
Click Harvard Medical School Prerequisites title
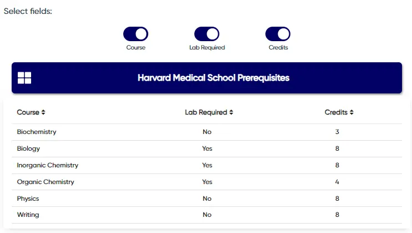[x=213, y=78]
